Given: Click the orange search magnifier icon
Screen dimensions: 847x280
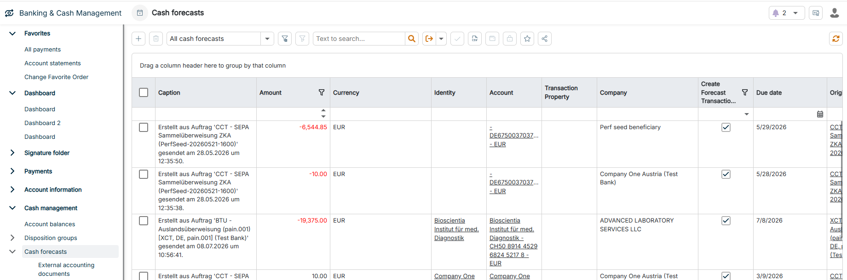Looking at the screenshot, I should point(412,39).
